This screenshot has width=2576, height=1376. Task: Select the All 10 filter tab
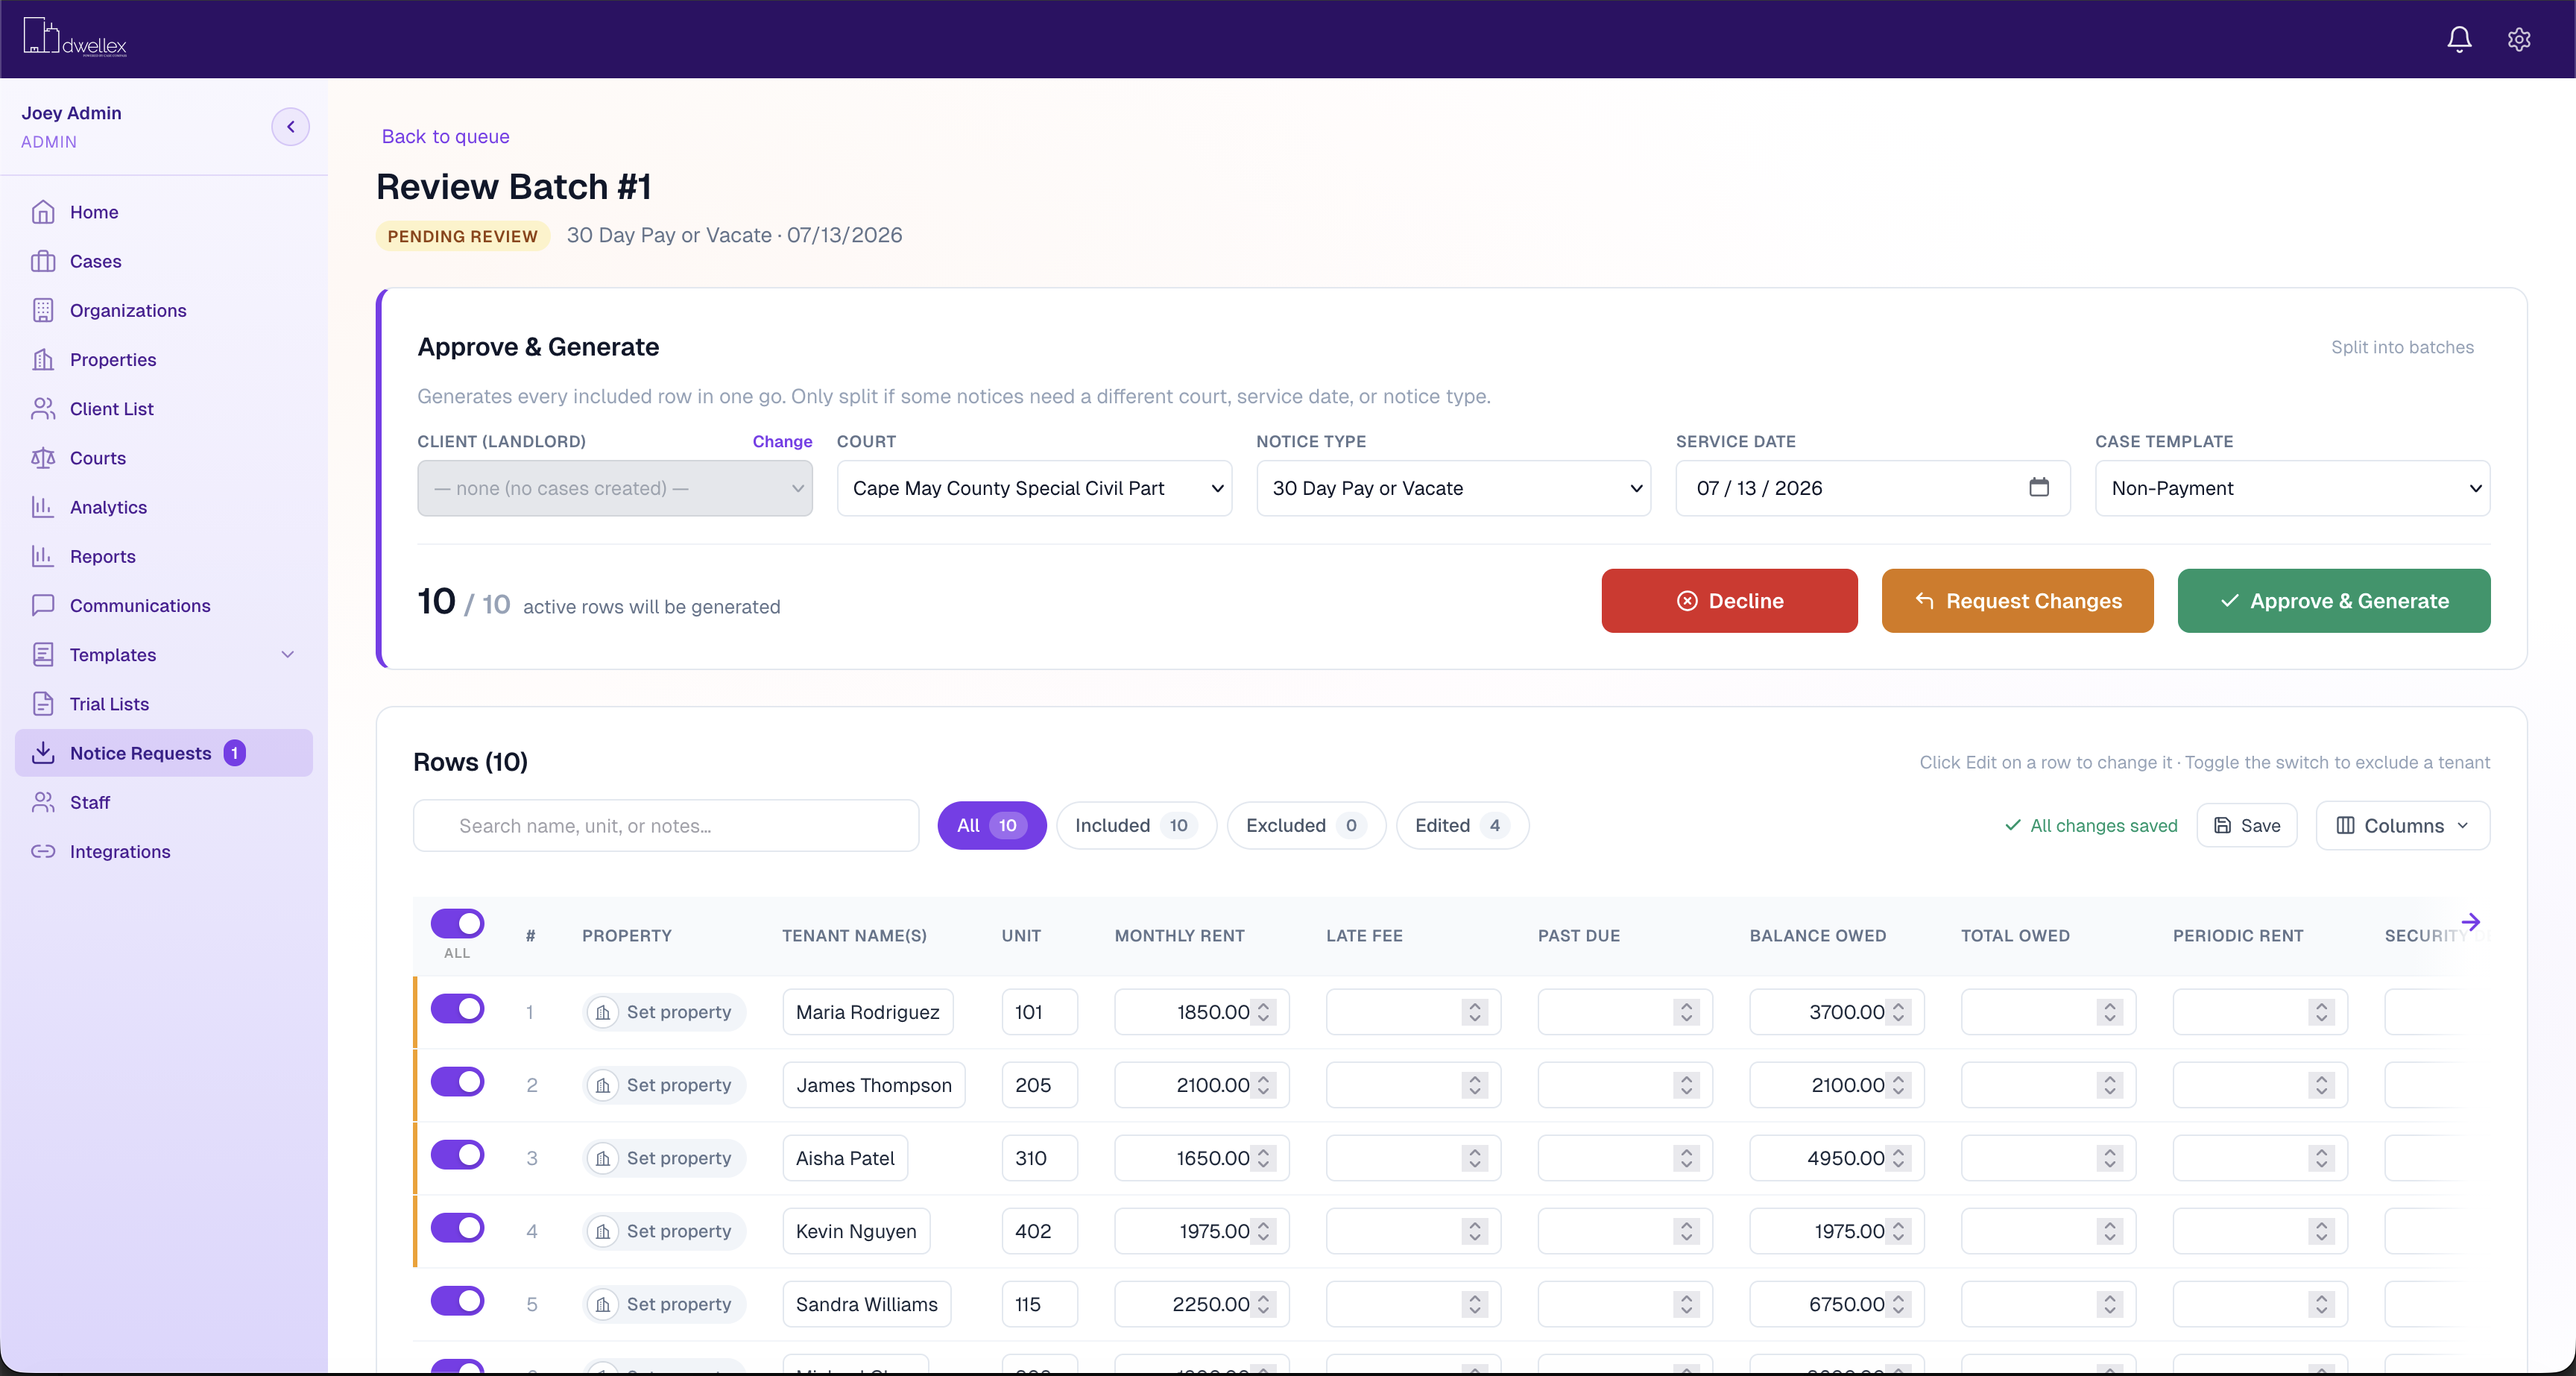point(991,825)
